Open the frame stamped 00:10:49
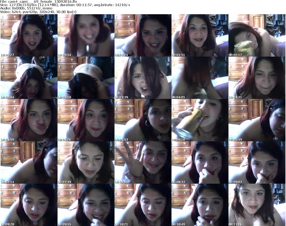Image resolution: width=286 pixels, height=226 pixels. pyautogui.click(x=200, y=205)
